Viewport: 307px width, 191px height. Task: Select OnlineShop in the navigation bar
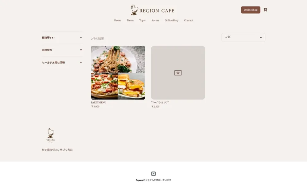[172, 20]
